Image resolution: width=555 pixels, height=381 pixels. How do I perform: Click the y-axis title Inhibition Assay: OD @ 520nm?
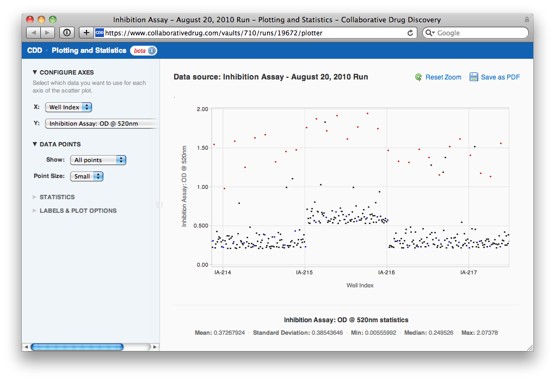(x=184, y=186)
